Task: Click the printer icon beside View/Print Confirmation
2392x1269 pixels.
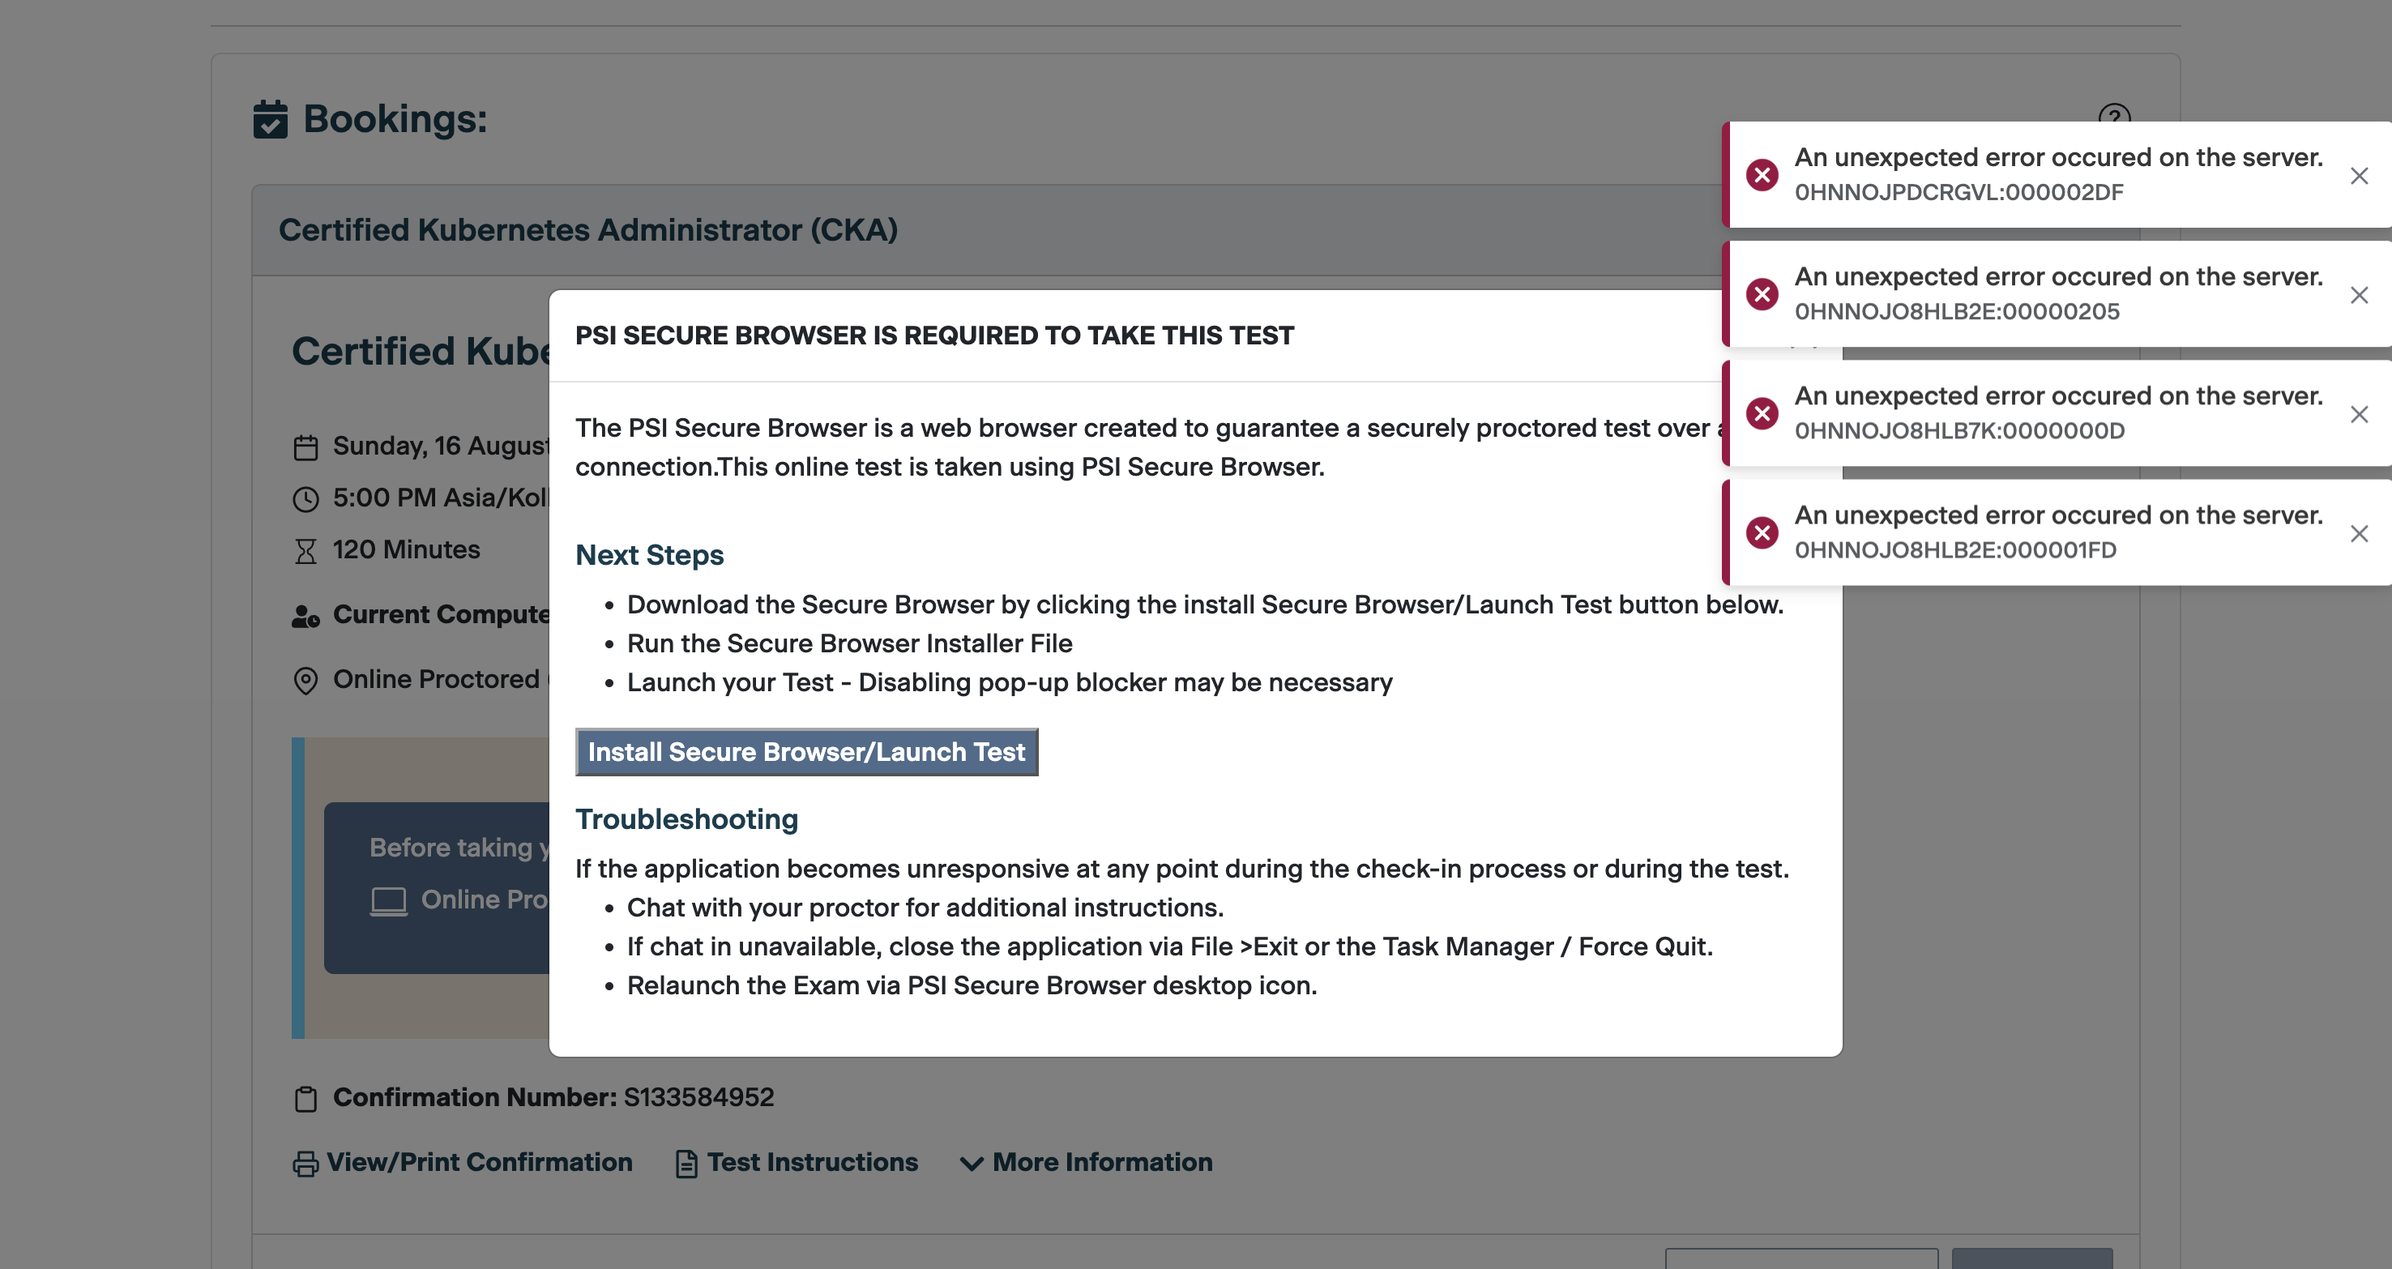Action: [x=305, y=1163]
